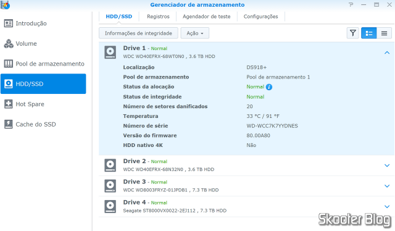Click the Volume cubes icon
Screen dimensions: 395x231
pos(8,44)
